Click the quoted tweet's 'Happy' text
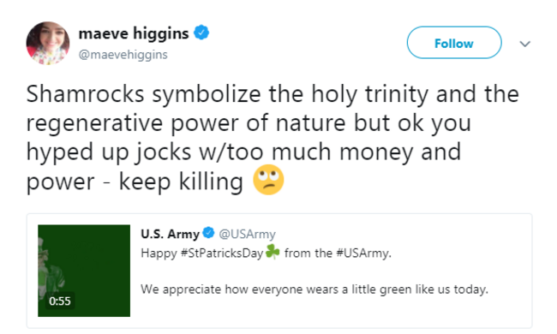 159,253
